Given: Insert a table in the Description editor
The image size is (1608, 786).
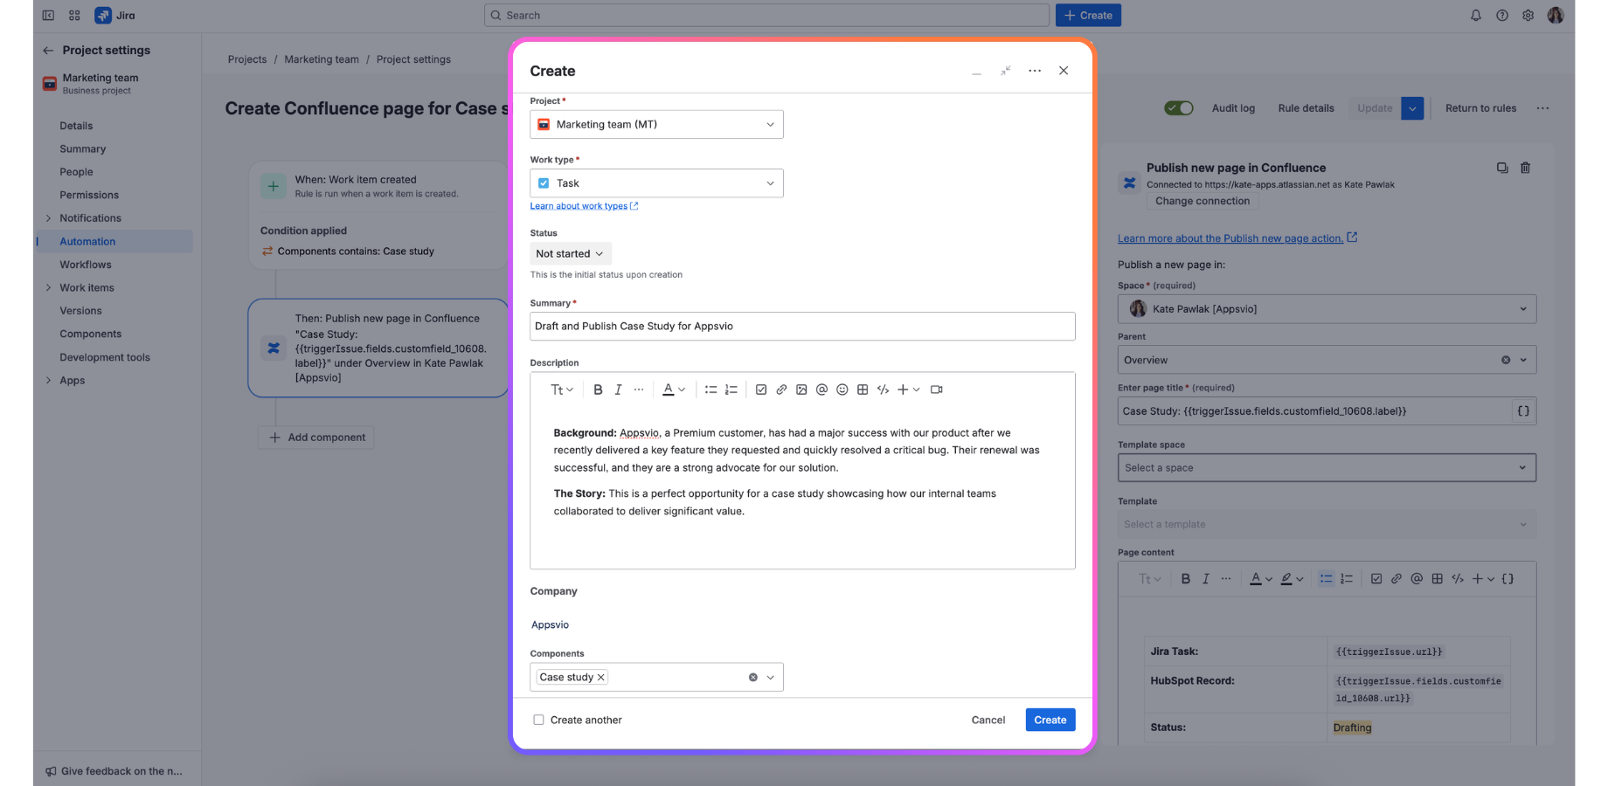Looking at the screenshot, I should point(863,390).
